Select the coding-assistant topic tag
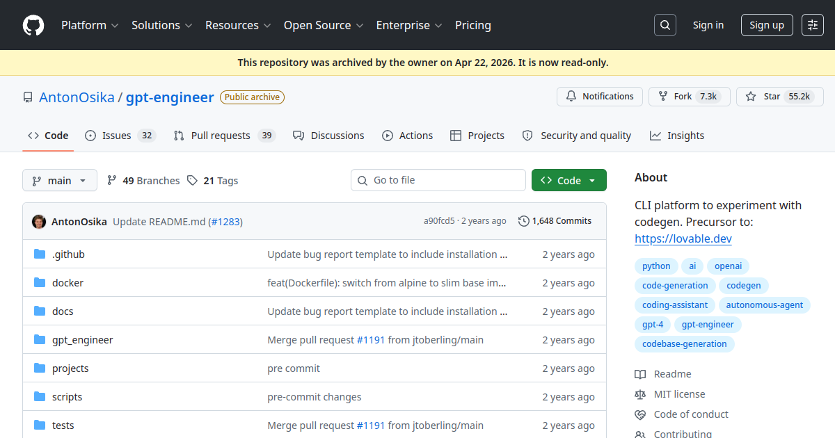Image resolution: width=835 pixels, height=438 pixels. coord(675,305)
